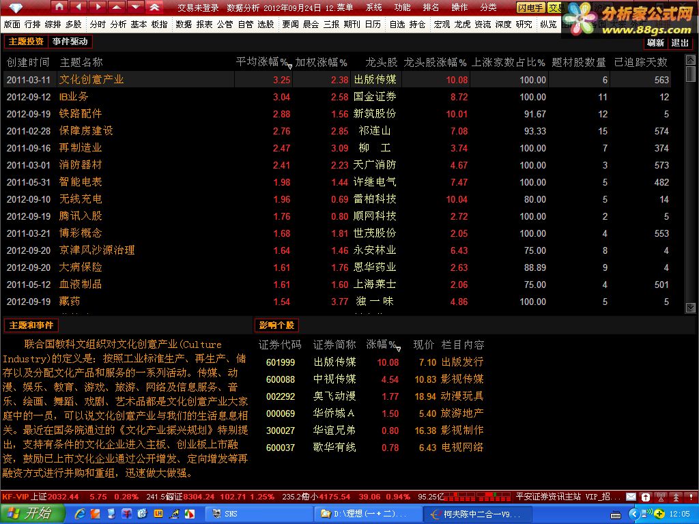The width and height of the screenshot is (699, 524).
Task: Click the Home icon in title bar
Action: coord(60,7)
